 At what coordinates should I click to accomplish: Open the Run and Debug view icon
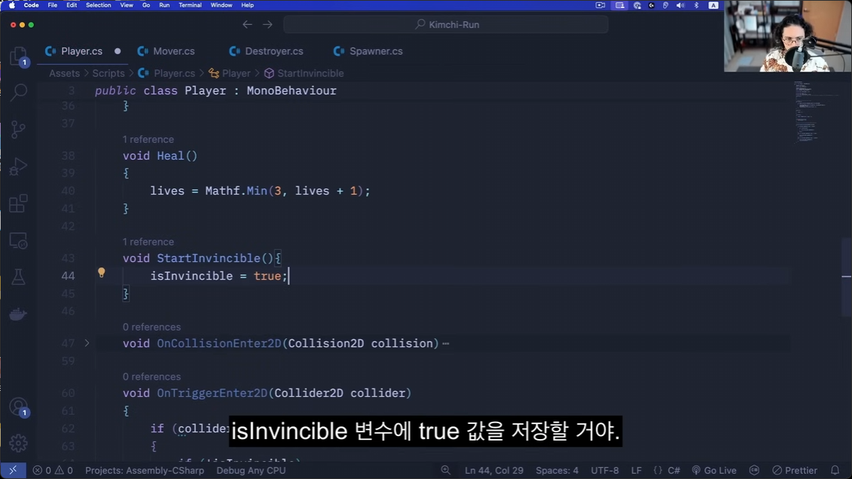coord(18,166)
